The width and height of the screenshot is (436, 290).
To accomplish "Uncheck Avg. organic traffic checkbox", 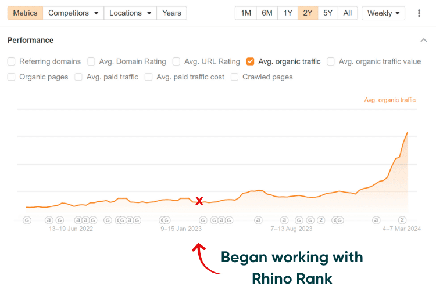I will click(x=250, y=61).
